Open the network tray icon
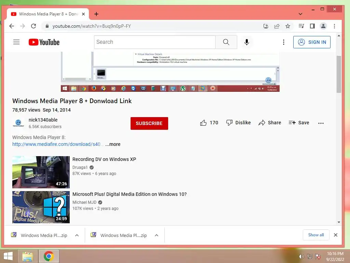 [x=309, y=256]
